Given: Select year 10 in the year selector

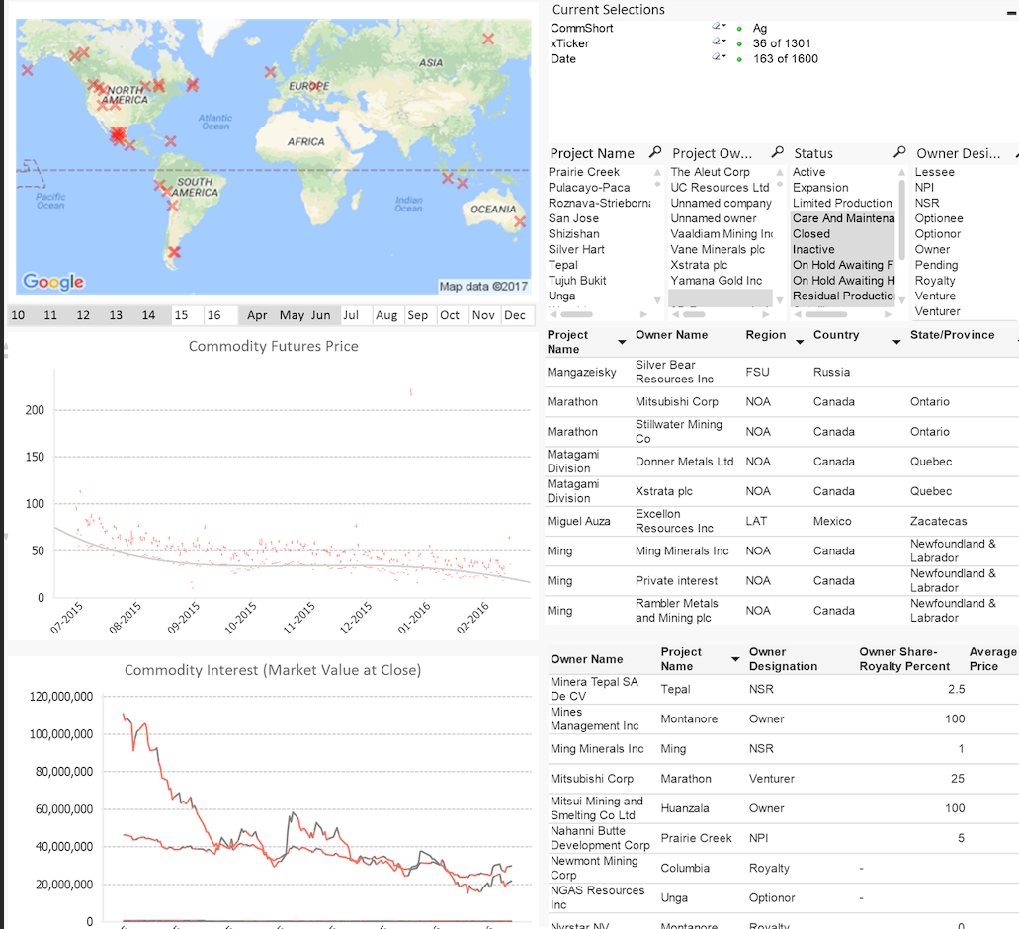Looking at the screenshot, I should pyautogui.click(x=18, y=315).
